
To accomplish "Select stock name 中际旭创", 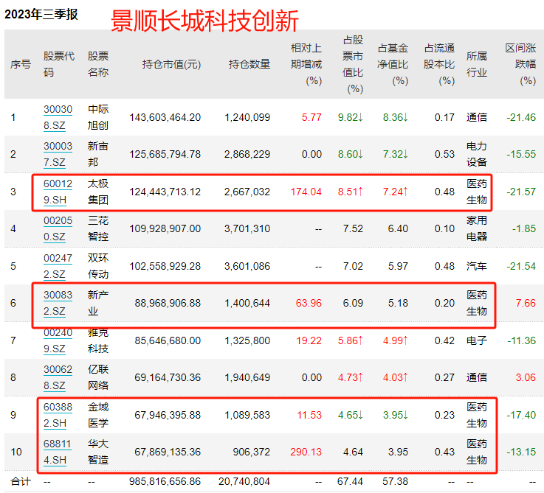I will 98,117.
